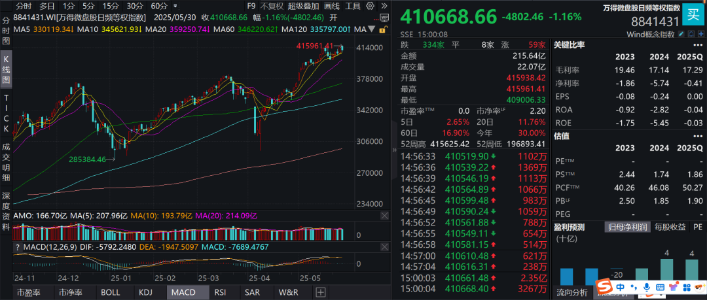Switch to 多日 period tab
The width and height of the screenshot is (707, 300).
click(x=47, y=7)
